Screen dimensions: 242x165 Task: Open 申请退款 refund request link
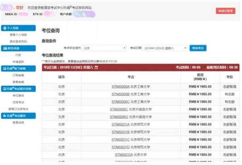pos(18,62)
